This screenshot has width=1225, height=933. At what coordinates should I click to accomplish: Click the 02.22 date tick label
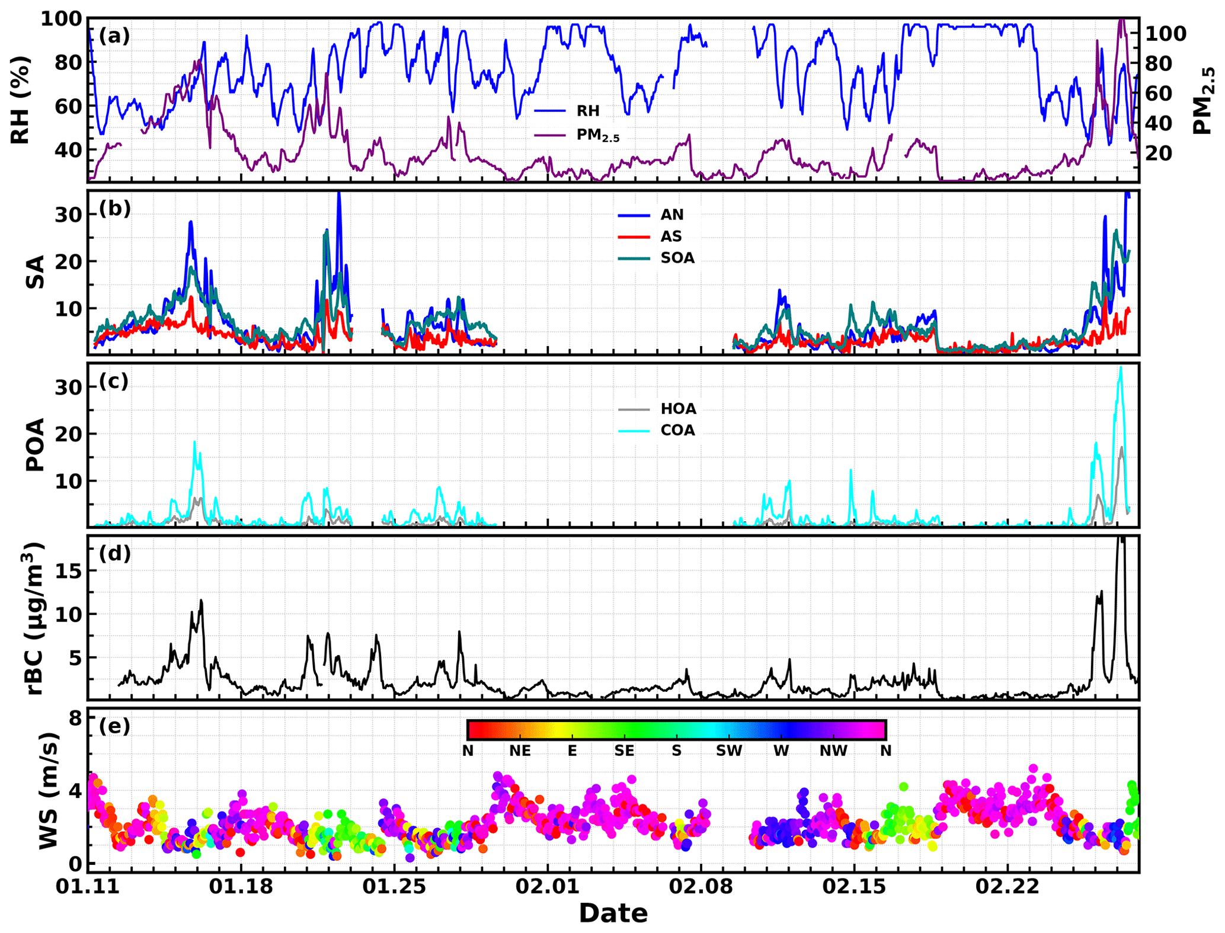(x=1007, y=887)
